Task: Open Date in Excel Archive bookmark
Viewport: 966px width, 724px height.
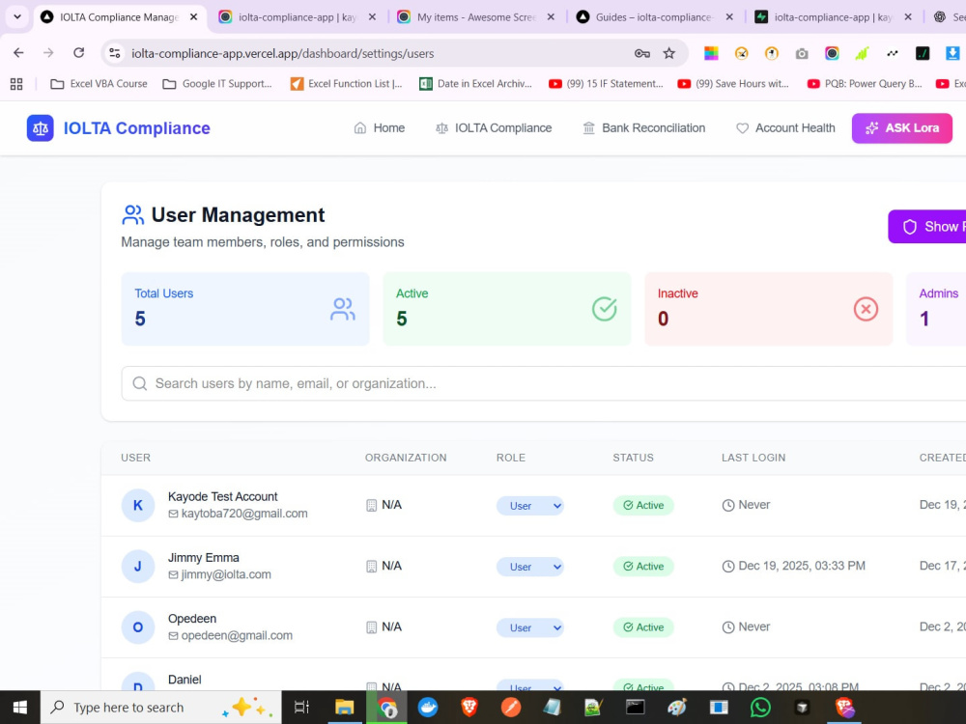Action: (x=475, y=84)
